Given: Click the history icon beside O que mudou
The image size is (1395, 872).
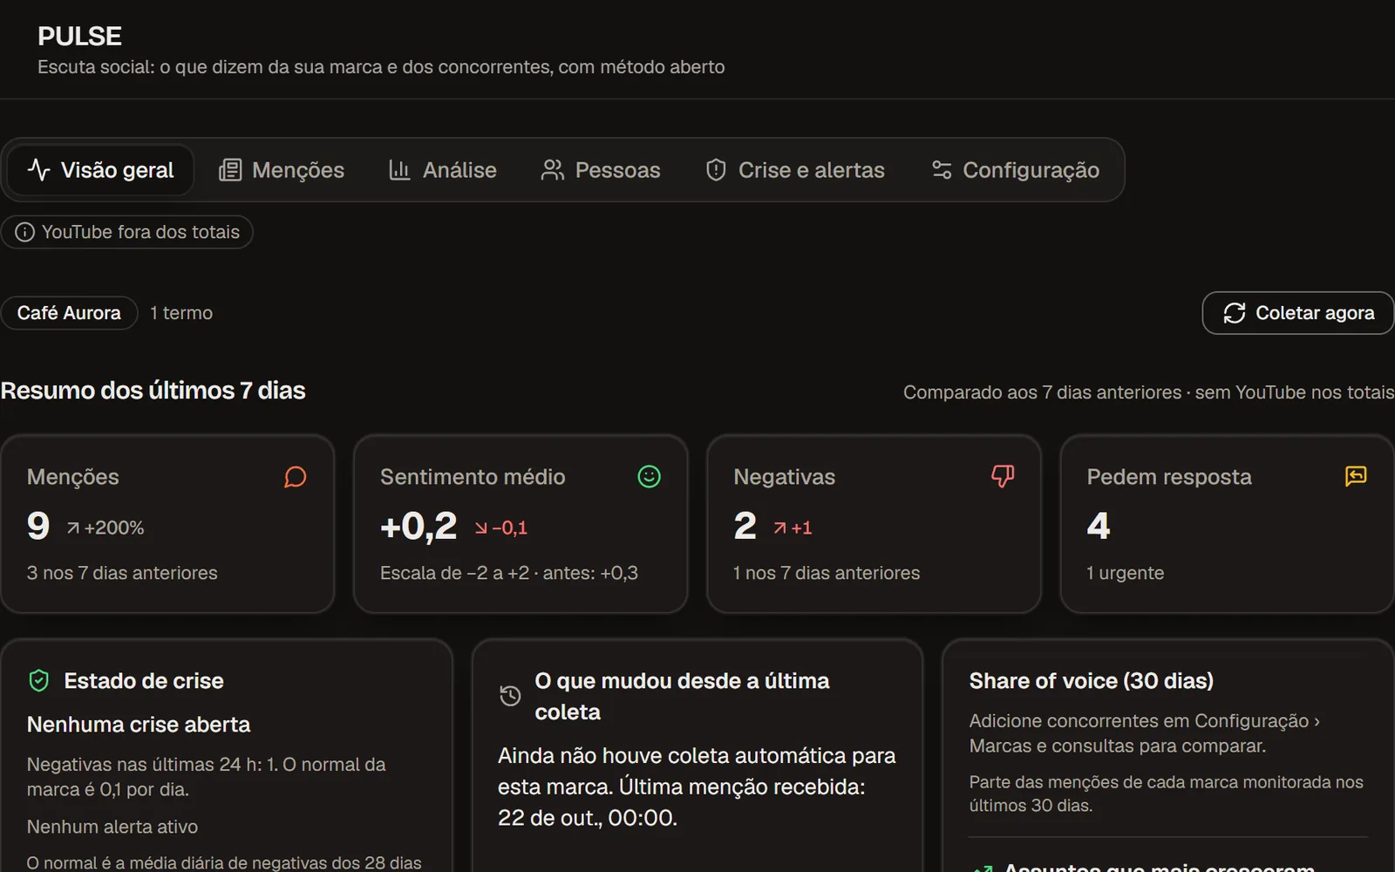Looking at the screenshot, I should tap(510, 696).
